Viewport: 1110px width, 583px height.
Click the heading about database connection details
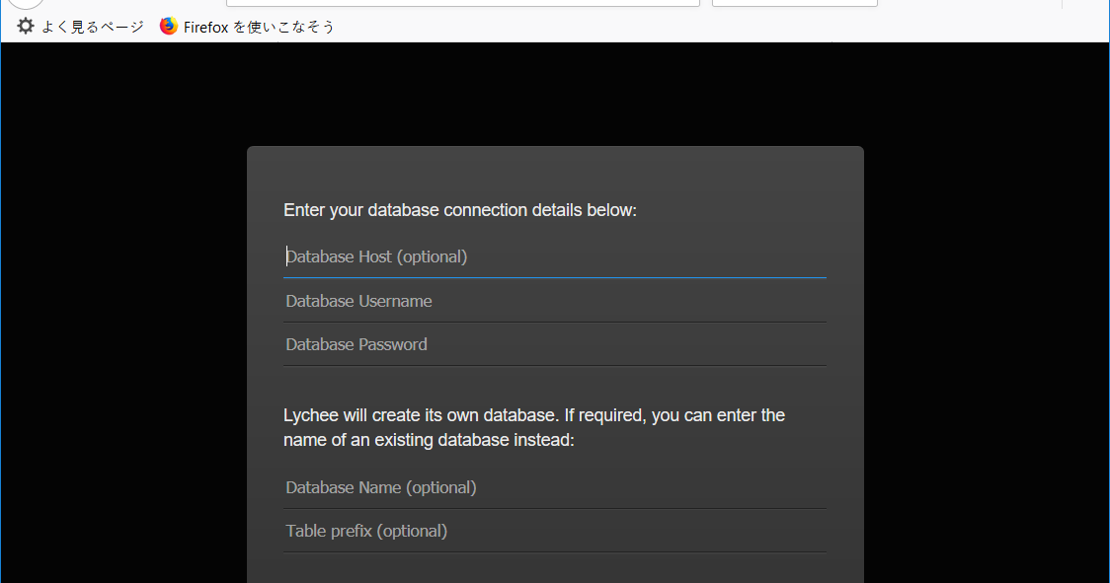[460, 209]
